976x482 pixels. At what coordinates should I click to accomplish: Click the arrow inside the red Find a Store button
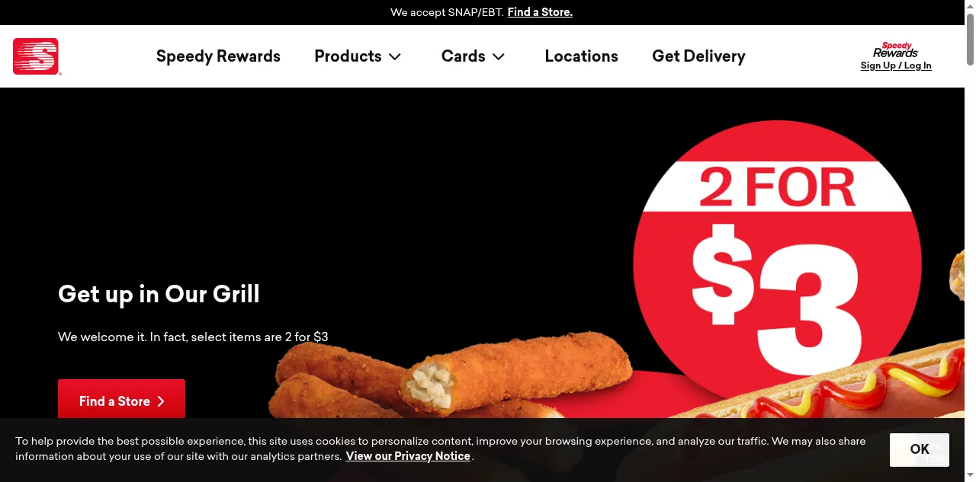161,401
